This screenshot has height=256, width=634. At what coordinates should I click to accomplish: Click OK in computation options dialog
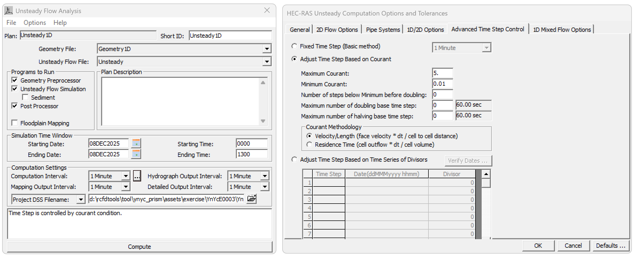[538, 246]
